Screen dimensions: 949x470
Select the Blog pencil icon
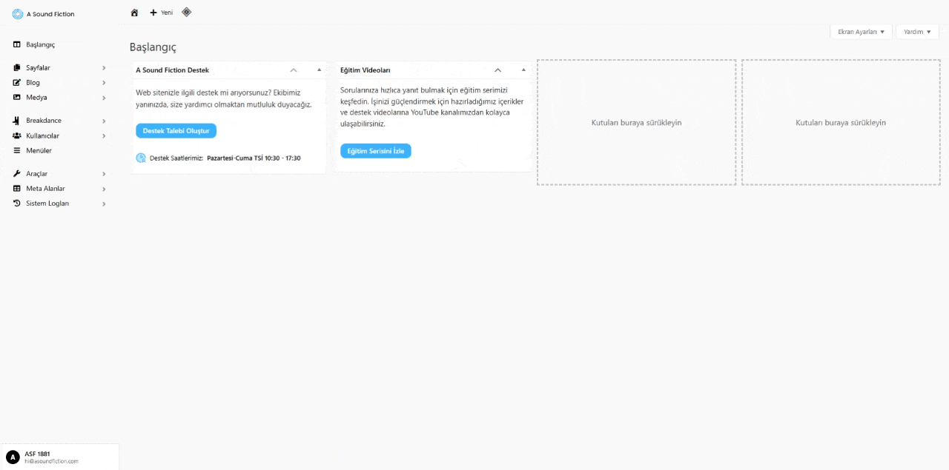tap(16, 82)
